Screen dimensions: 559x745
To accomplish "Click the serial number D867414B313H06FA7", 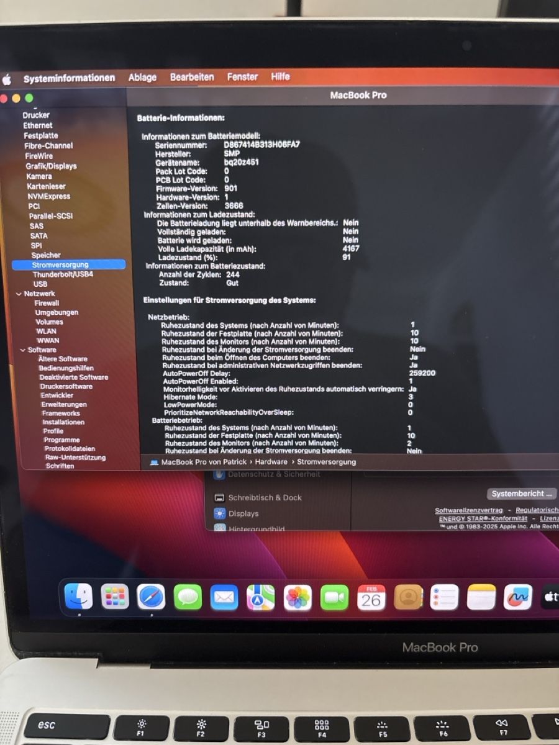I will point(261,144).
